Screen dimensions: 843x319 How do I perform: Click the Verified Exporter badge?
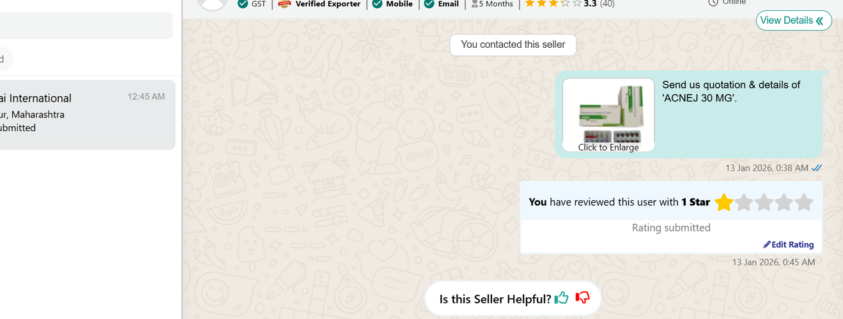(x=319, y=4)
